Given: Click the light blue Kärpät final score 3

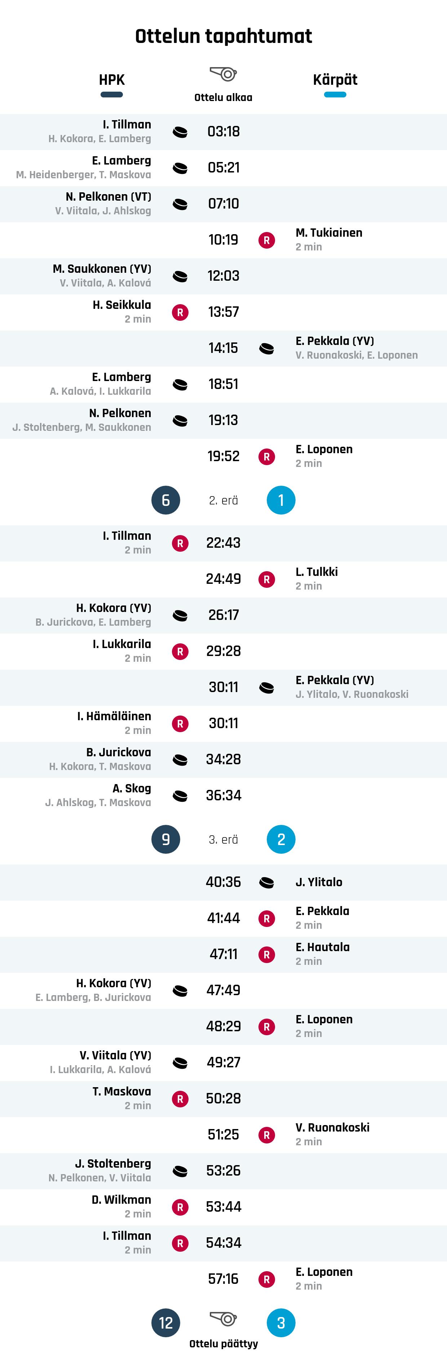Looking at the screenshot, I should (x=281, y=1323).
